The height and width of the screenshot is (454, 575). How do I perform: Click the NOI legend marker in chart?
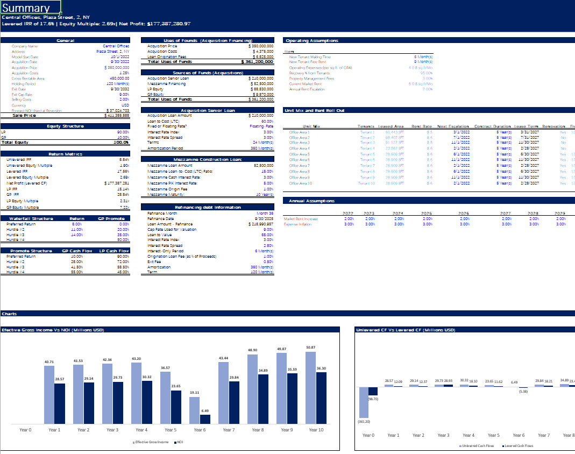pos(176,442)
